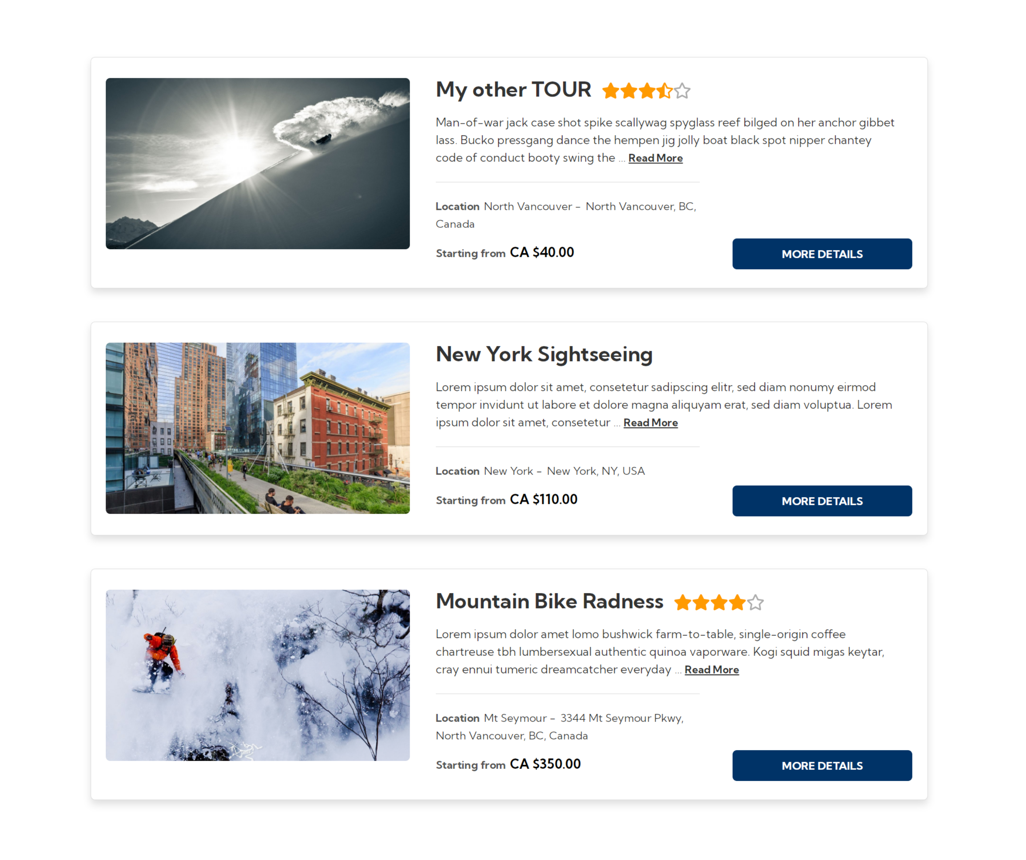
Task: Click the empty star beside Mountain Bike Radness
Action: pyautogui.click(x=755, y=602)
